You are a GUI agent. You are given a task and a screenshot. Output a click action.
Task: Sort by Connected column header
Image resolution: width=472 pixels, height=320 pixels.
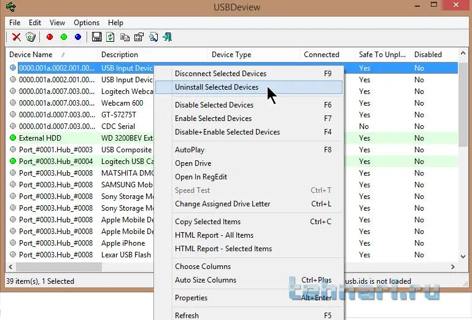pos(328,55)
